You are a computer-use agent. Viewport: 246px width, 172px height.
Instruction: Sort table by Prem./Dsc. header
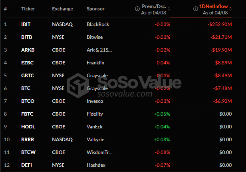[x=154, y=6]
